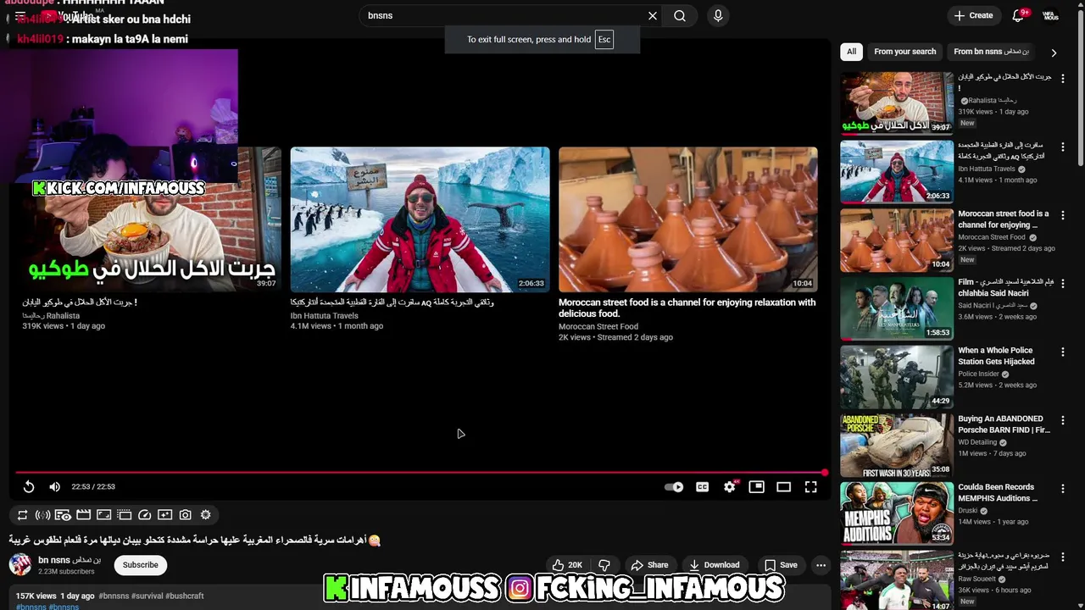
Task: Switch to miniplayer mode
Action: [756, 487]
